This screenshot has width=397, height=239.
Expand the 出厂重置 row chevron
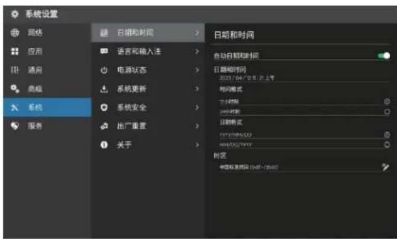[x=197, y=126]
